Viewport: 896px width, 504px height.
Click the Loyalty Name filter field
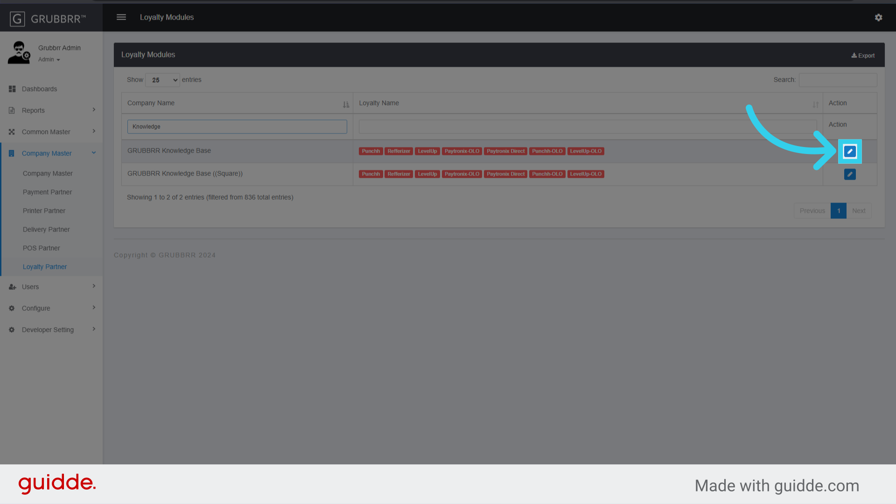pos(588,127)
